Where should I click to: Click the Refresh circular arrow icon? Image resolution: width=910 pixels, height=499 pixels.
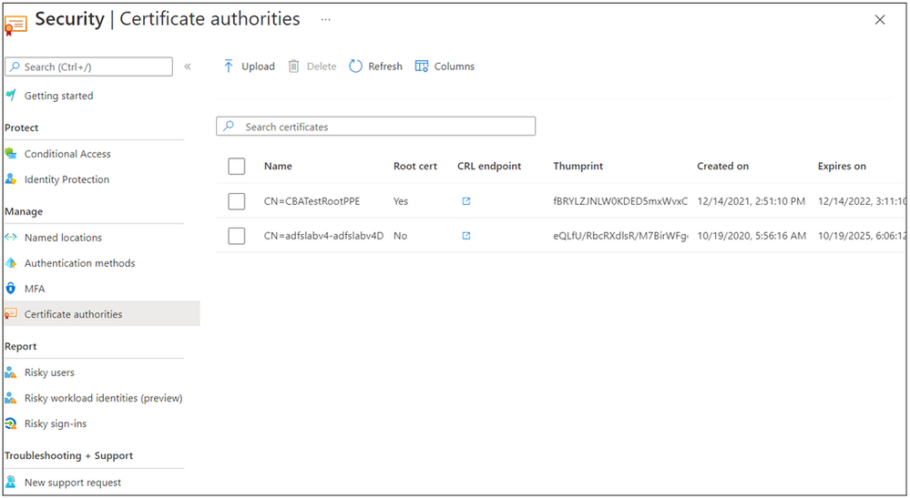pos(355,66)
